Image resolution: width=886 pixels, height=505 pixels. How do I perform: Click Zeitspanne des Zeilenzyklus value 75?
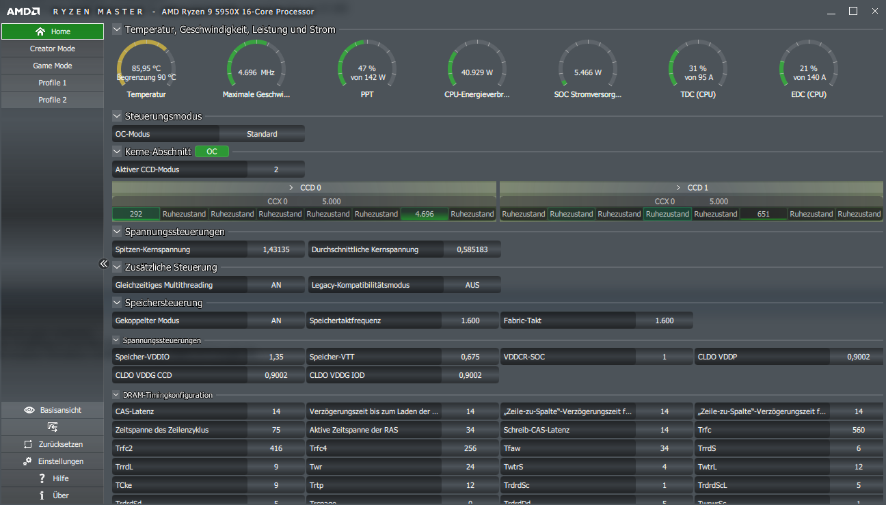(x=276, y=430)
